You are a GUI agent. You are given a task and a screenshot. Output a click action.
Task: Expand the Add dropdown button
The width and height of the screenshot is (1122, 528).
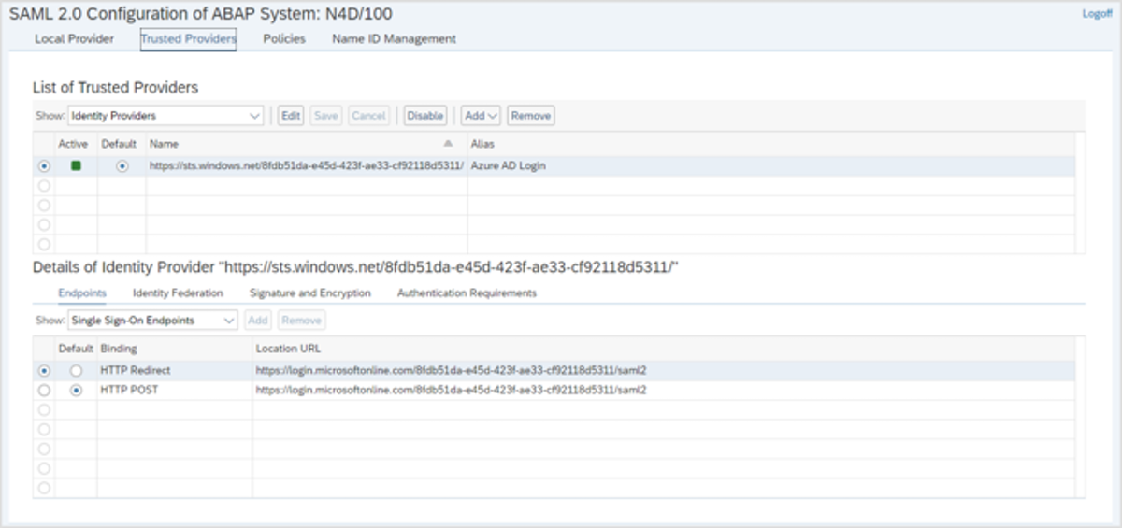coord(482,116)
